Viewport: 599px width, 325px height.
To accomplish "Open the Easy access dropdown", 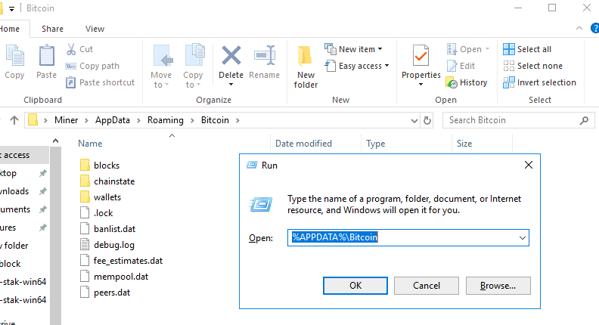I will [357, 66].
